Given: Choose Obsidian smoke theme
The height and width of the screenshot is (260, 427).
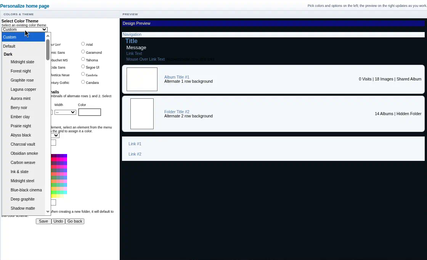Looking at the screenshot, I should [x=23, y=153].
